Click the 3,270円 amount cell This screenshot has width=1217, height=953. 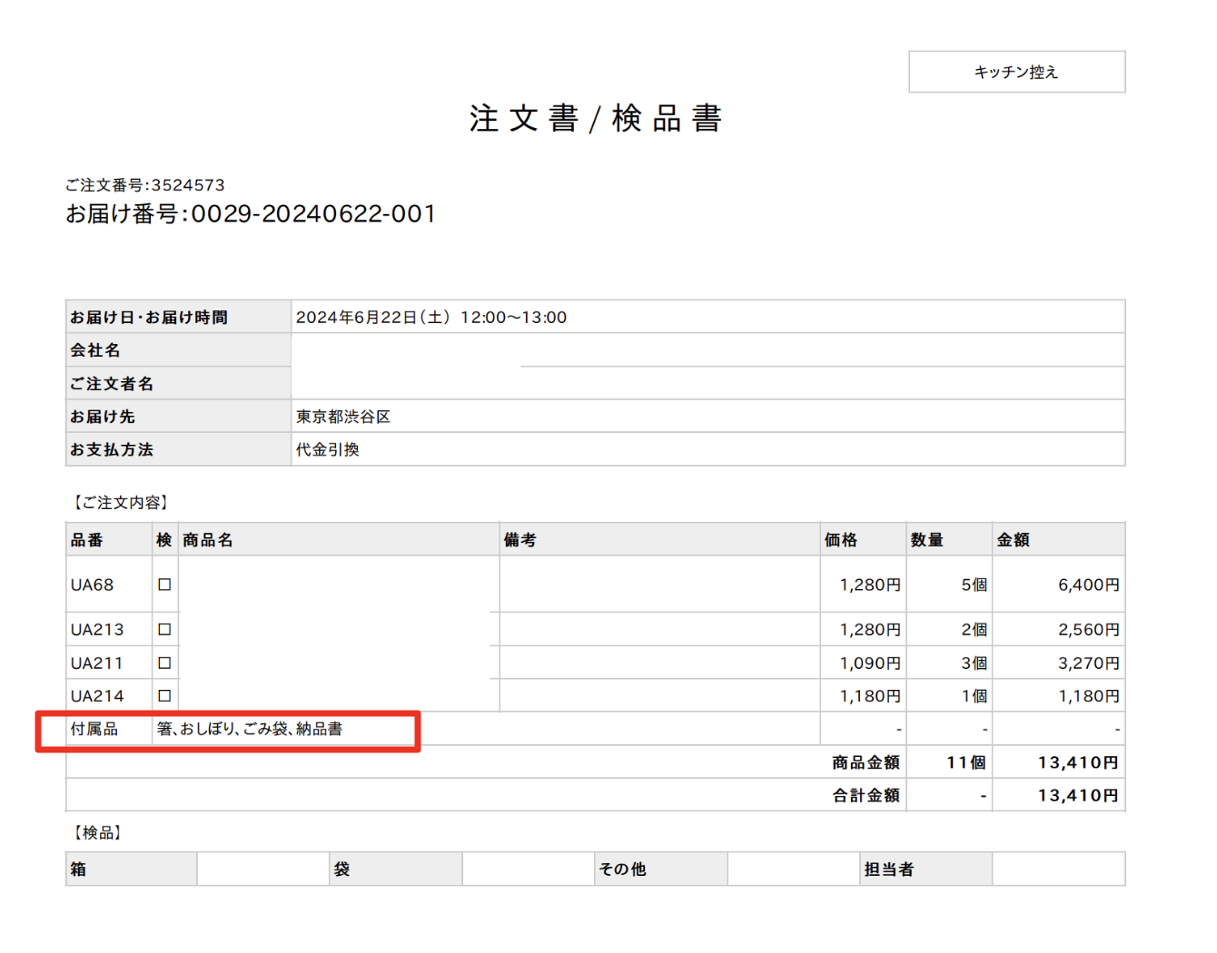pyautogui.click(x=1059, y=663)
